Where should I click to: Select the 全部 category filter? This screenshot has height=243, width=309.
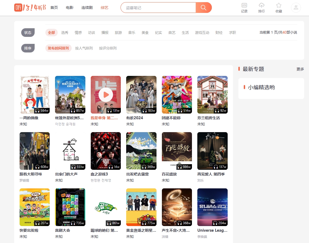(x=52, y=33)
